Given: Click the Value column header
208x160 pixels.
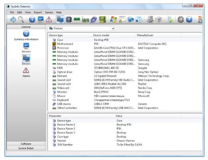Looking at the screenshot, I should [x=148, y=116].
